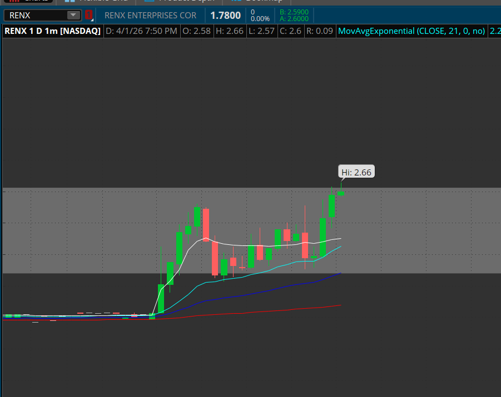
Task: Click the open value O: 2.58
Action: [196, 31]
